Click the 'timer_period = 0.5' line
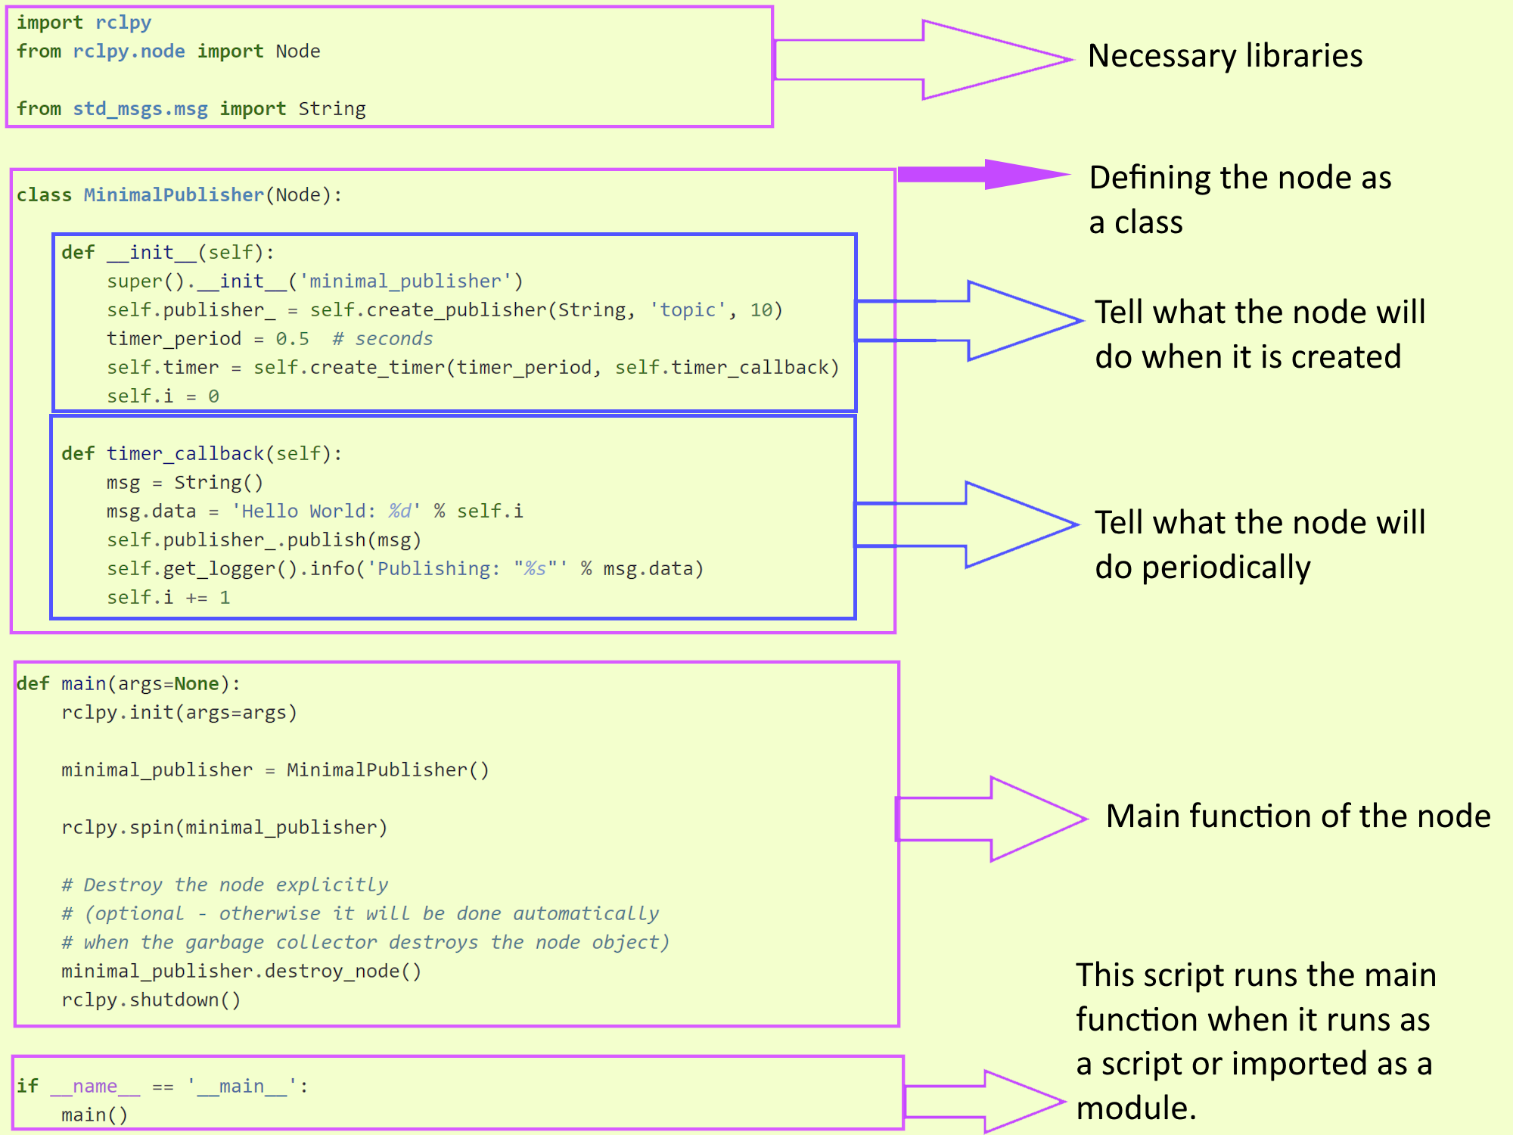This screenshot has width=1513, height=1135. point(270,339)
